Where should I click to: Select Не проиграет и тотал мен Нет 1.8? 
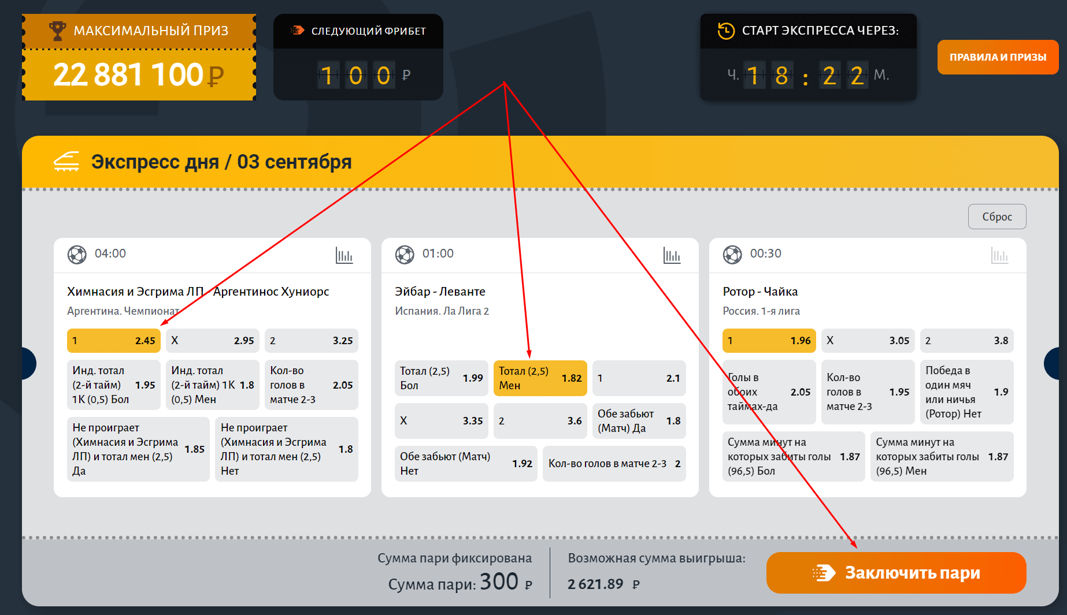287,449
